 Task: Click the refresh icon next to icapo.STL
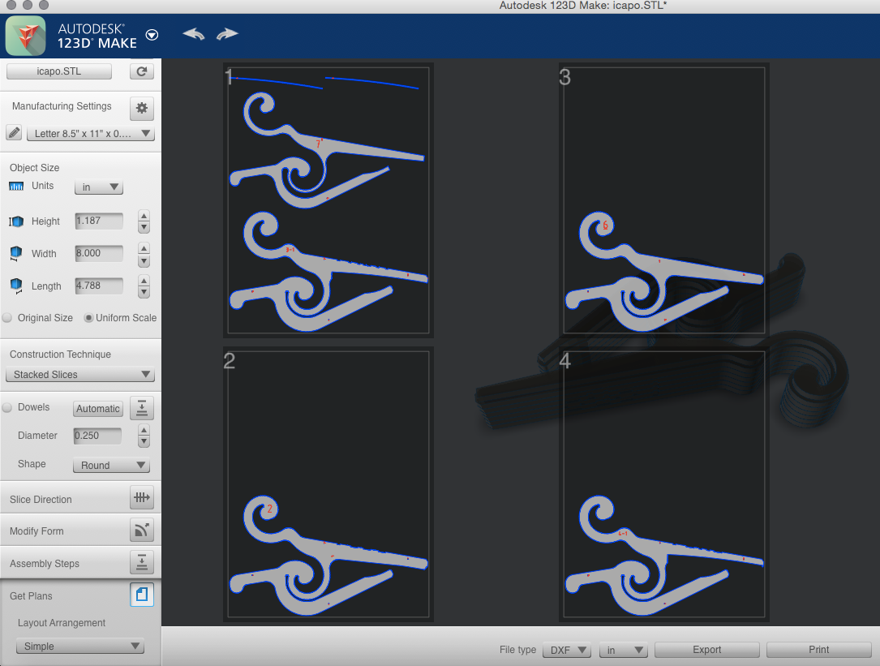[141, 71]
